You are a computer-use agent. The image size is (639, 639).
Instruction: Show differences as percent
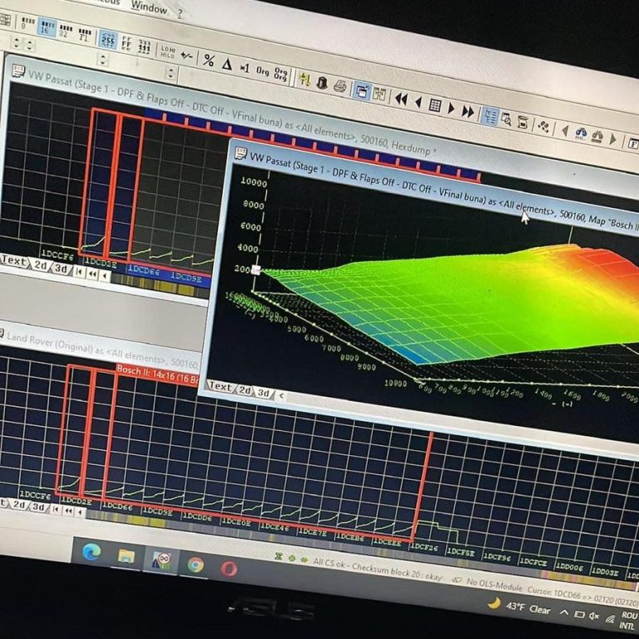point(209,61)
